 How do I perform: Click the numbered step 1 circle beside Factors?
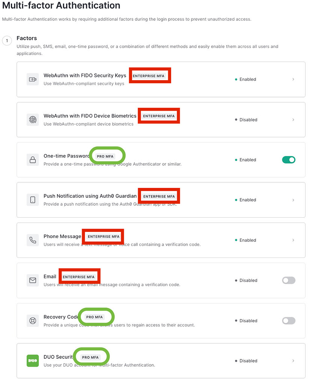7,41
